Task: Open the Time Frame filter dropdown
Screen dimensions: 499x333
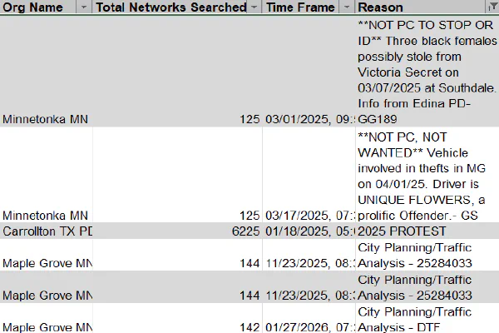Action: point(347,7)
